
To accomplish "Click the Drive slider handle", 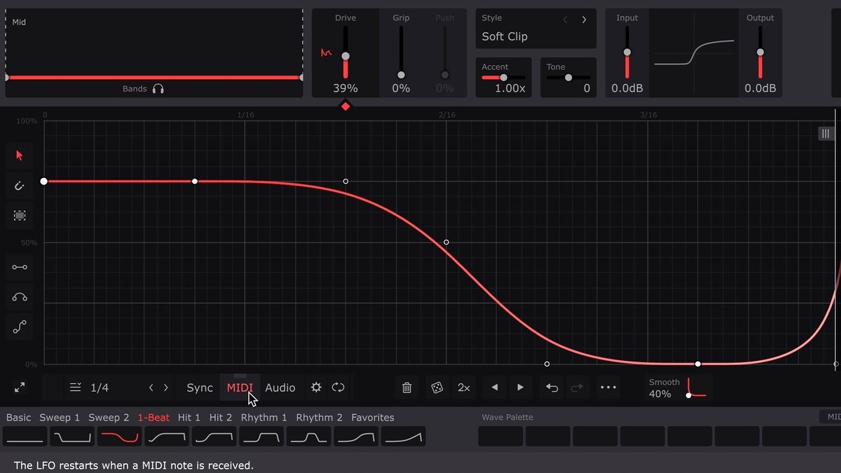I will (x=345, y=56).
